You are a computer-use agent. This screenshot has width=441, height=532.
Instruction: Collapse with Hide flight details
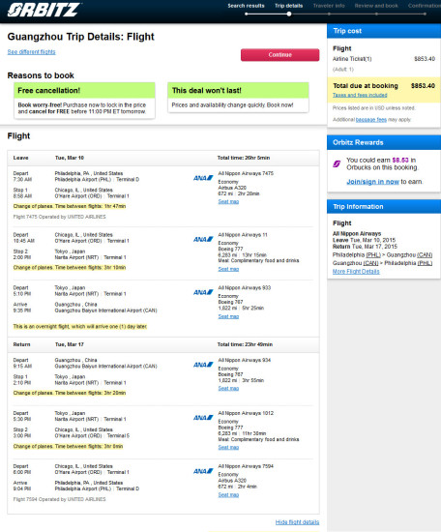click(297, 522)
